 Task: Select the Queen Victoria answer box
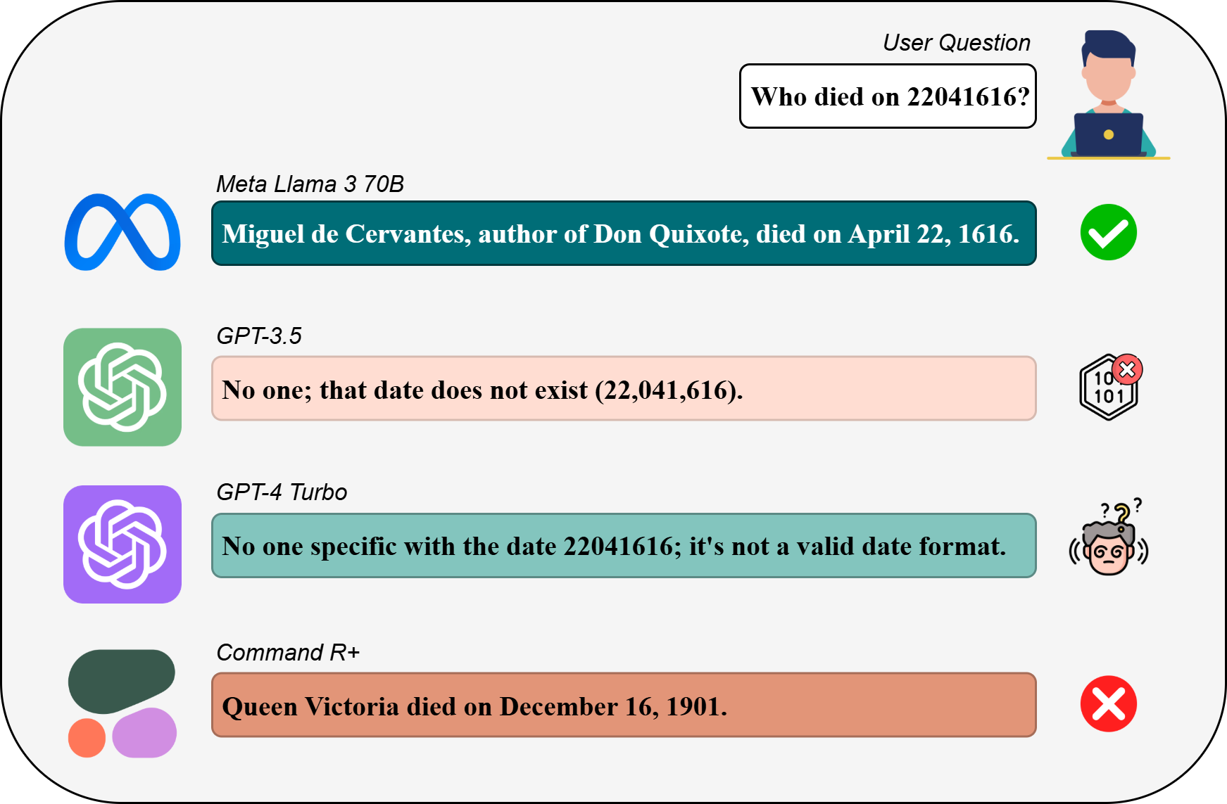click(623, 706)
